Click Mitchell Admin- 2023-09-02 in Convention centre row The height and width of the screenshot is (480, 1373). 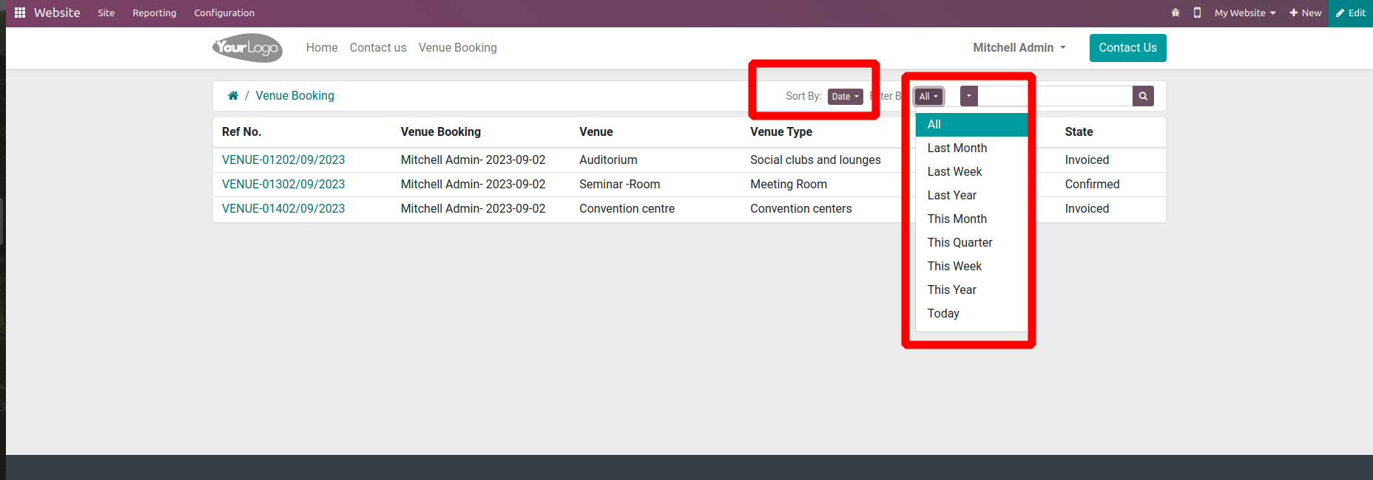[x=473, y=208]
